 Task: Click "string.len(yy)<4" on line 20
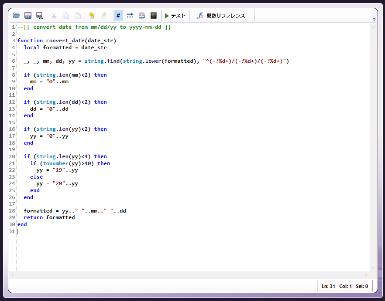click(x=62, y=156)
